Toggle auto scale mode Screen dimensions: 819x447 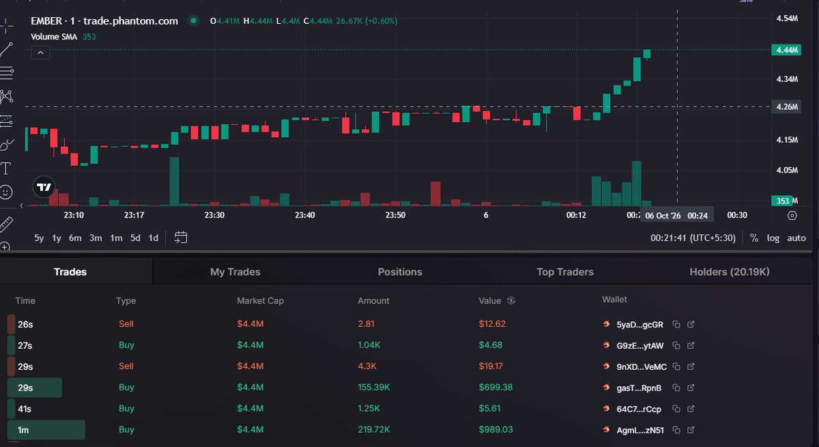[796, 238]
